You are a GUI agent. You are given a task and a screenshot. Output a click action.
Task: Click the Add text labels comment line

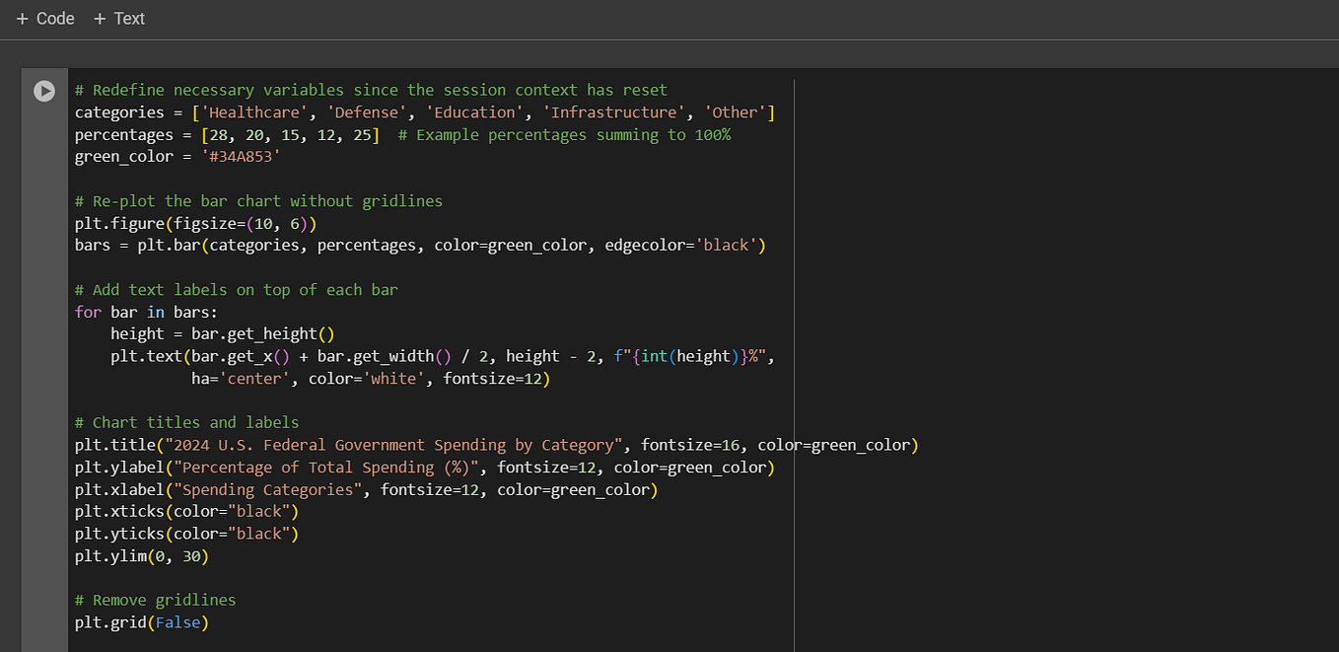point(237,289)
